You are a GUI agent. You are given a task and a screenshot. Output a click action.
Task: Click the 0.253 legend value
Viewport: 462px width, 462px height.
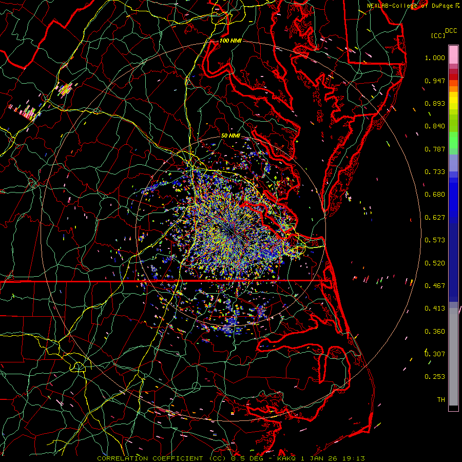tap(435, 377)
